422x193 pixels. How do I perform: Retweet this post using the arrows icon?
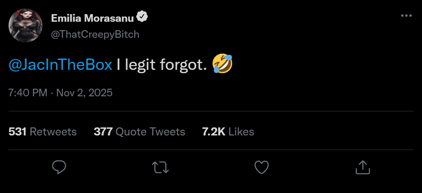(160, 167)
